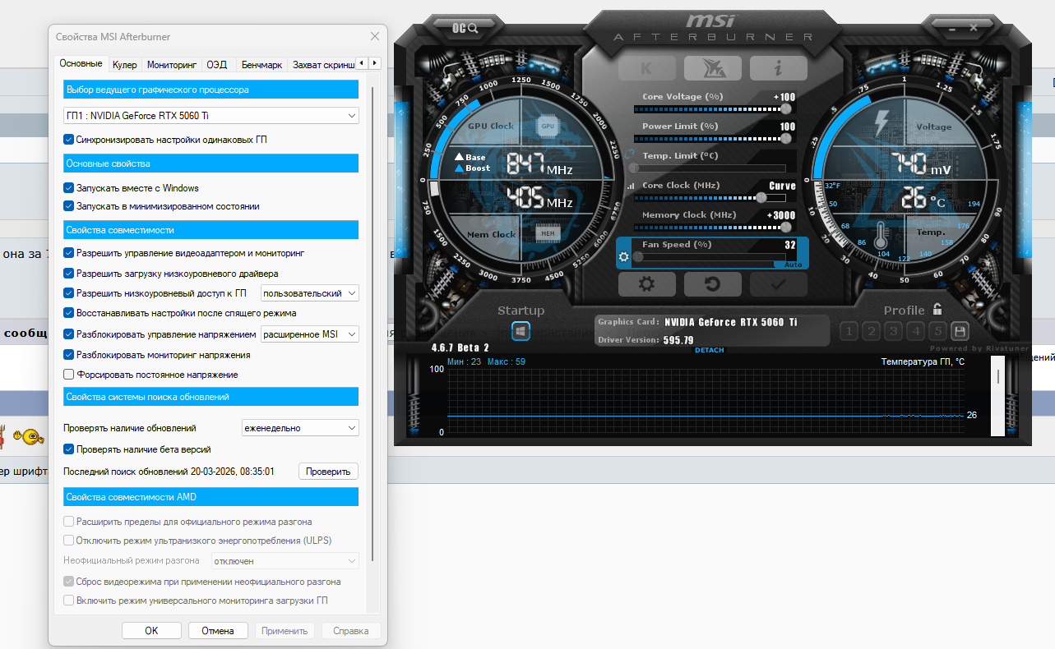Toggle Разрешить низкоуровневый доступ к ГП checkbox
The height and width of the screenshot is (649, 1055).
click(x=69, y=293)
